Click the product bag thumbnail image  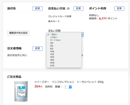(x=21, y=91)
